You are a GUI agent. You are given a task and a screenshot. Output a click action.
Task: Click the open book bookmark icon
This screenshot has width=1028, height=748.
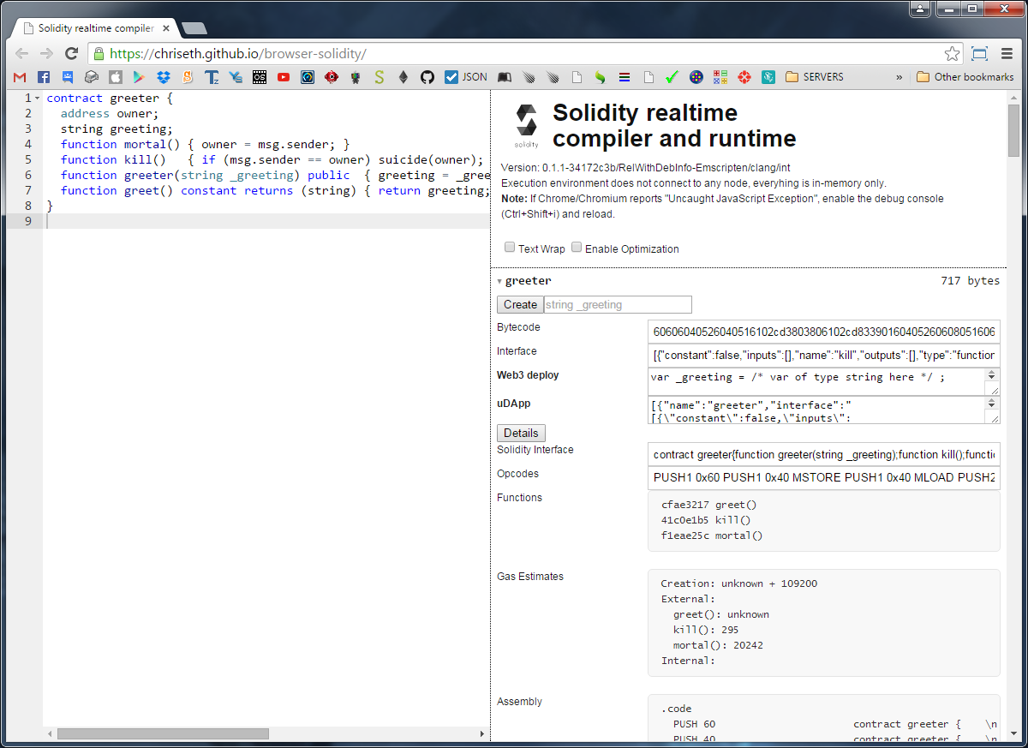coord(505,77)
